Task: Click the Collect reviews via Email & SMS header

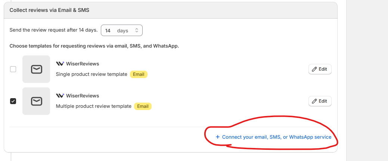Action: click(49, 10)
